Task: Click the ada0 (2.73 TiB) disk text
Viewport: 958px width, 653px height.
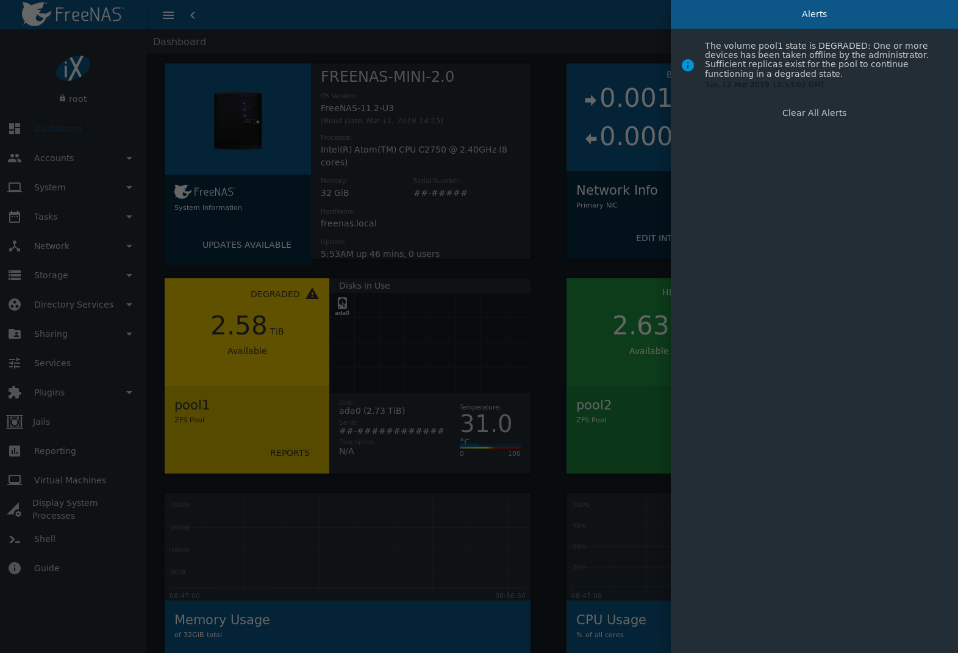Action: 372,411
